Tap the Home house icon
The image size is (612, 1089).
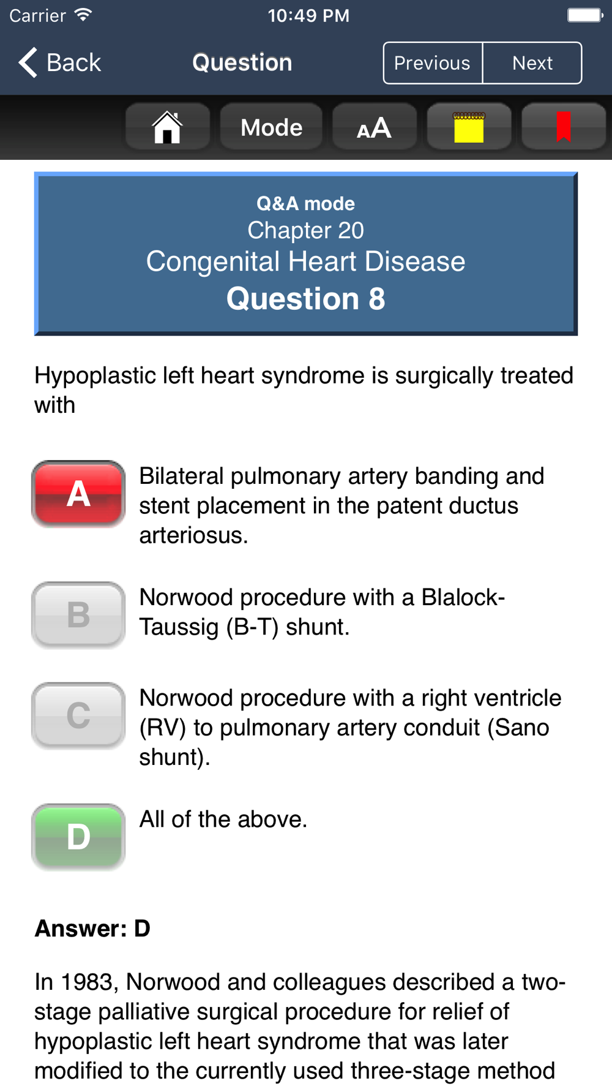[167, 127]
